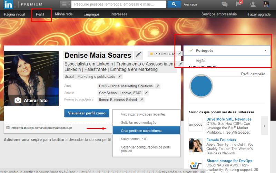This screenshot has width=276, height=173.
Task: Click the blue profile strength circle
Action: [x=201, y=86]
